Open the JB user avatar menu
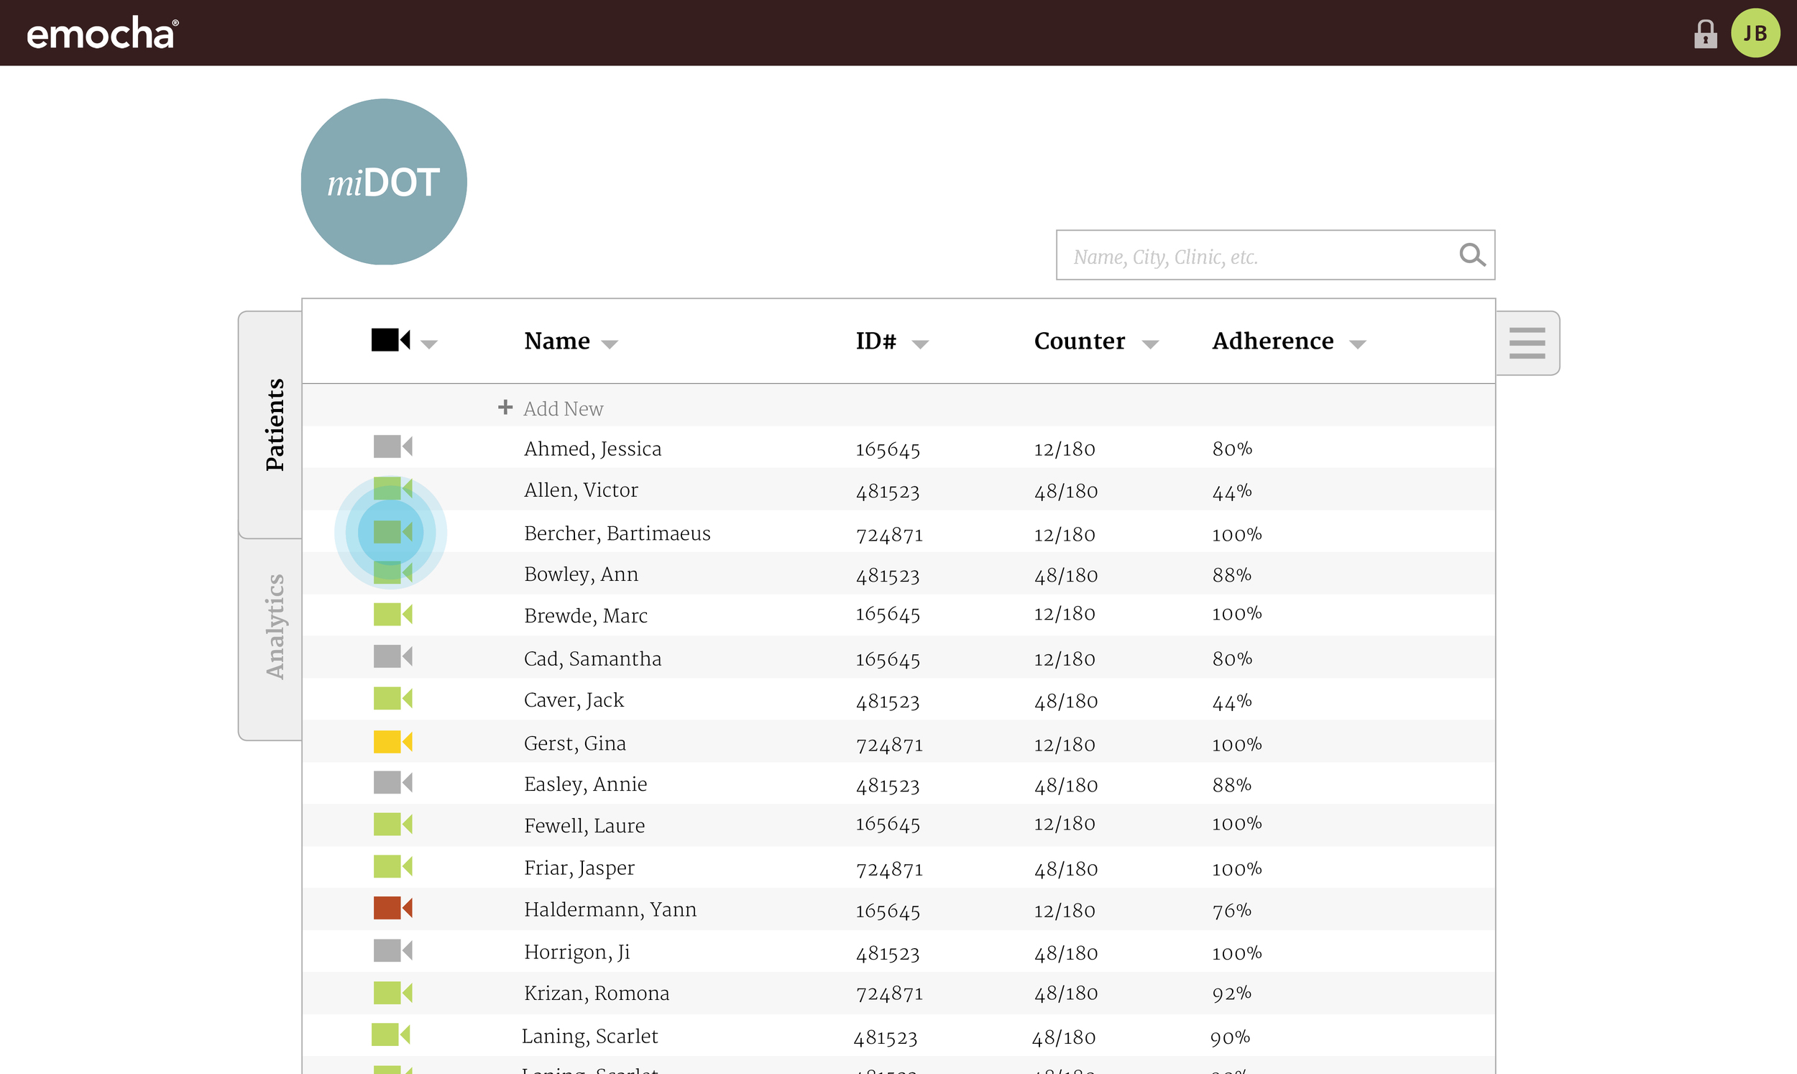 click(1755, 33)
